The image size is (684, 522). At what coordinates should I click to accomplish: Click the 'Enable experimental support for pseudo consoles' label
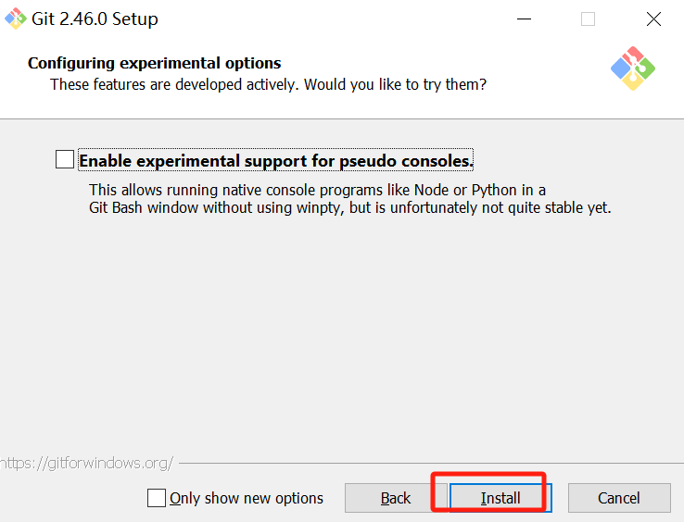pos(276,161)
